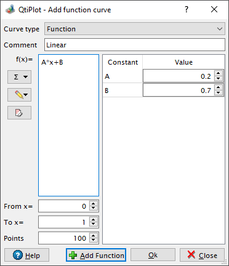Open Help with the blue question icon
Viewport: 229px width, 266px height.
point(26,255)
